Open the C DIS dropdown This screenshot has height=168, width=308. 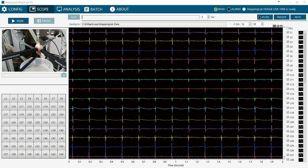(250, 24)
